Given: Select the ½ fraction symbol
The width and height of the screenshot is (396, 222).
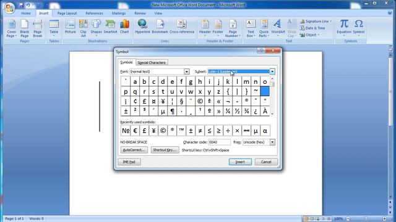Looking at the screenshot, I should point(237,111).
